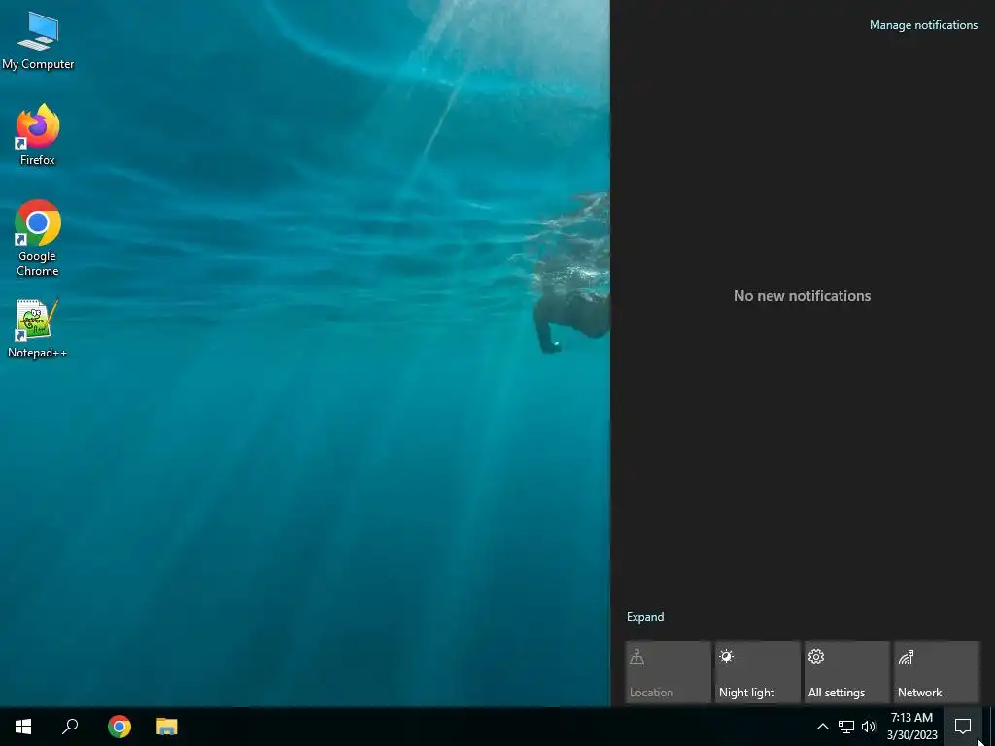Click the Show desktop sliver
Image resolution: width=995 pixels, height=746 pixels.
point(992,727)
